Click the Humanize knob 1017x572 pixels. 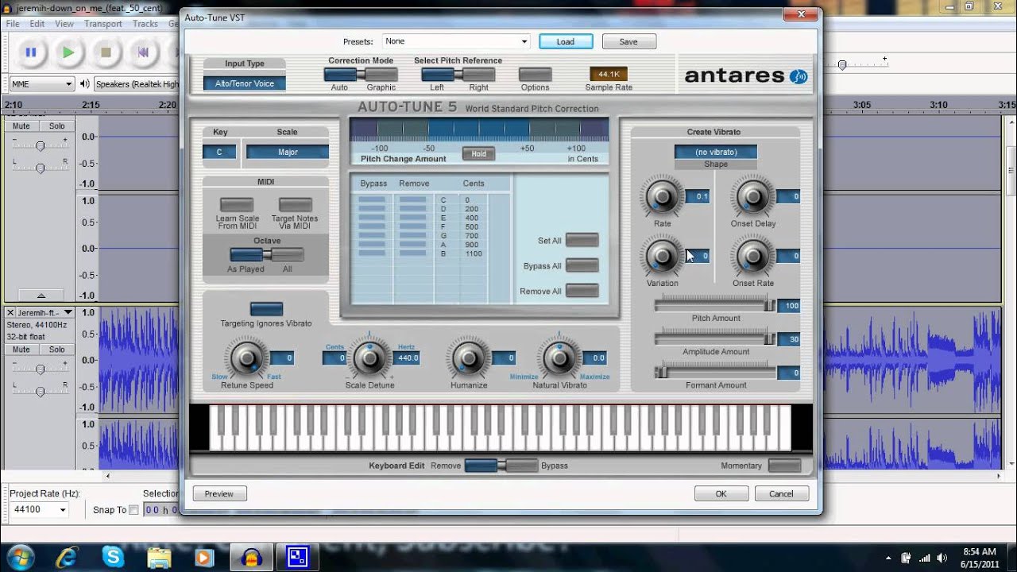point(469,357)
